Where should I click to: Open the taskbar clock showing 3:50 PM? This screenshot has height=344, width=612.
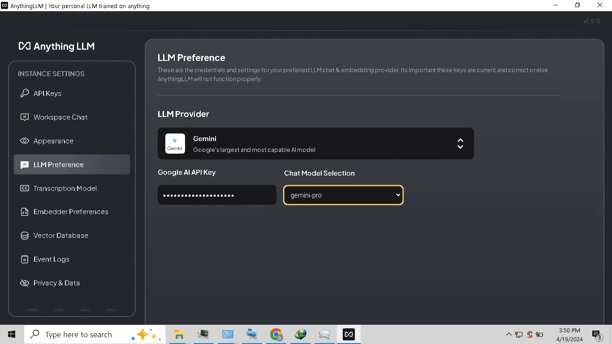569,335
